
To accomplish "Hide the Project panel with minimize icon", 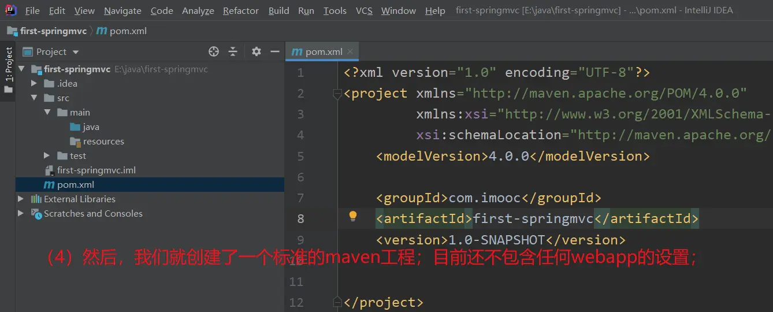I will [274, 52].
